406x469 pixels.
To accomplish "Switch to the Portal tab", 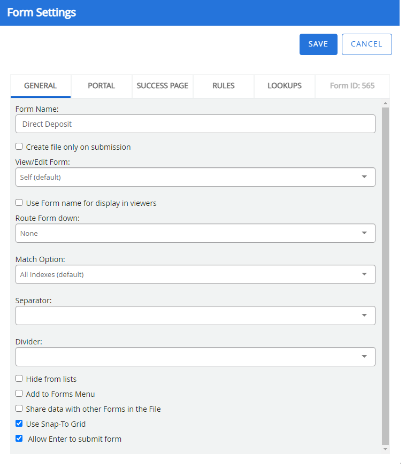I will [101, 86].
